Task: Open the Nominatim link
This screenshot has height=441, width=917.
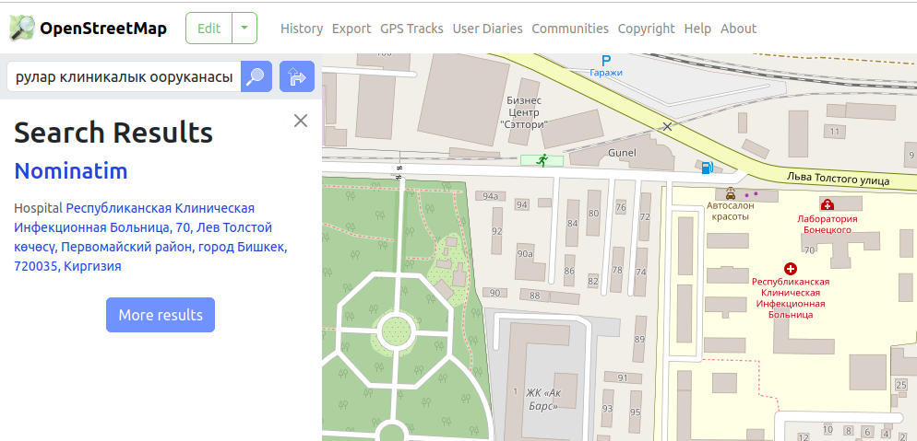Action: 71,171
